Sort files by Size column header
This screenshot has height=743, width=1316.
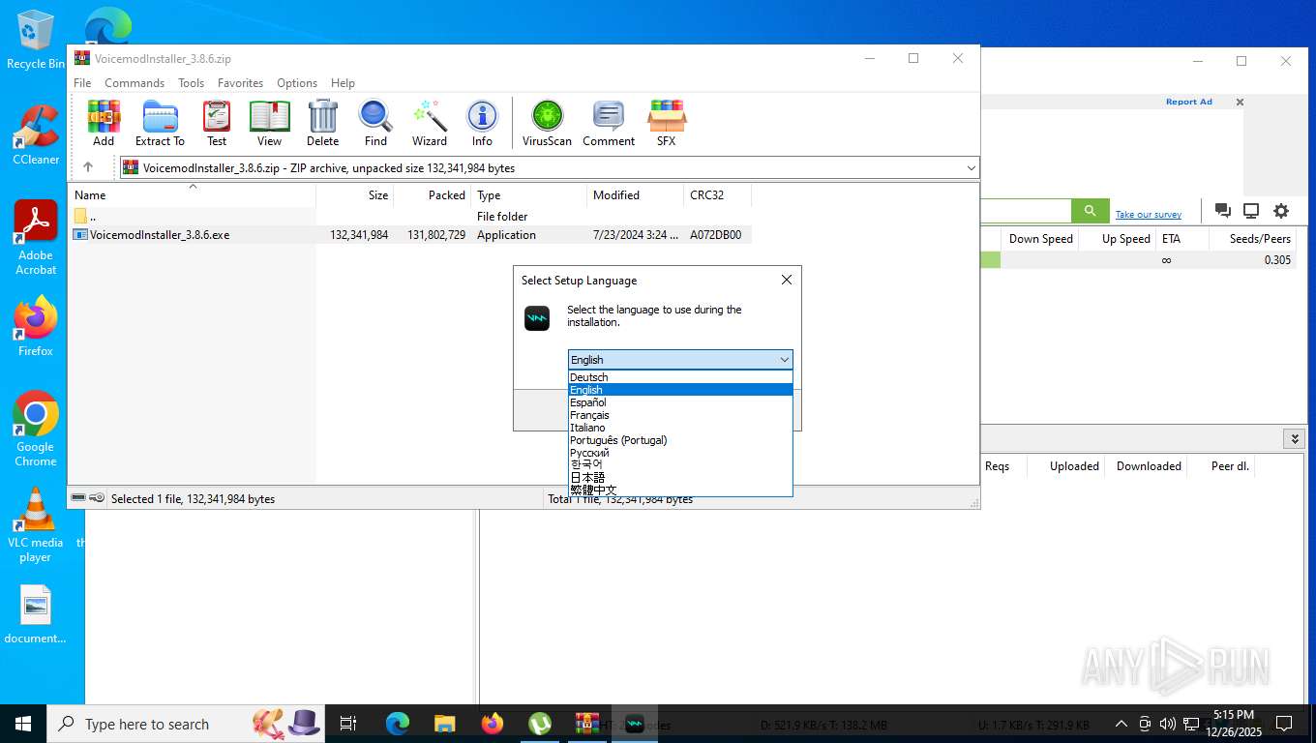(x=355, y=194)
